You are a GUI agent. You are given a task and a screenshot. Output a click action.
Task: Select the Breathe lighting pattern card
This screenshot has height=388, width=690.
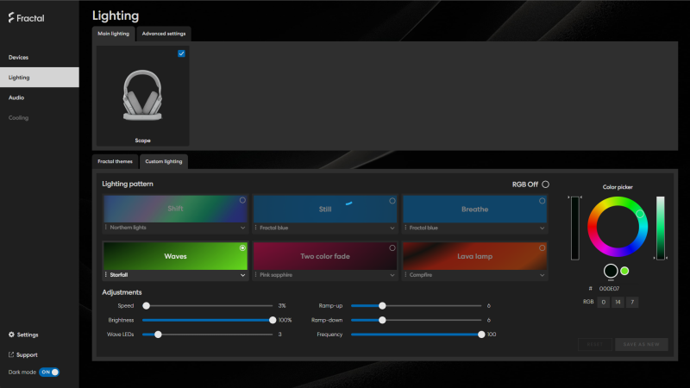click(474, 209)
